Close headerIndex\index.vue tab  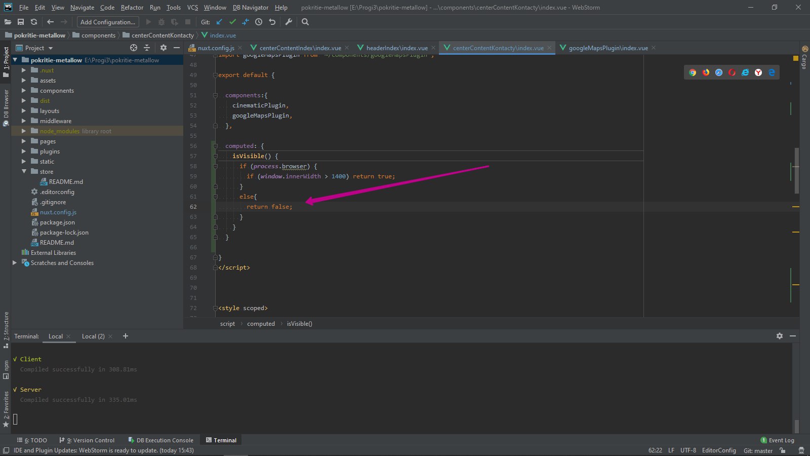pos(433,48)
